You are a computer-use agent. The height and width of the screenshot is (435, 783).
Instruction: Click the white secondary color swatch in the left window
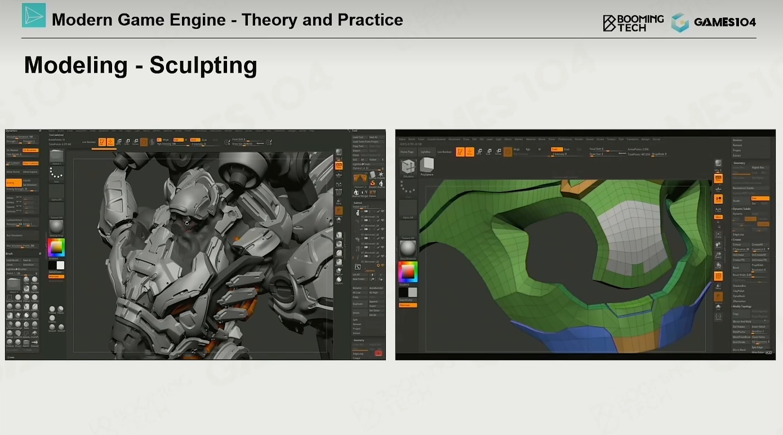[x=60, y=265]
